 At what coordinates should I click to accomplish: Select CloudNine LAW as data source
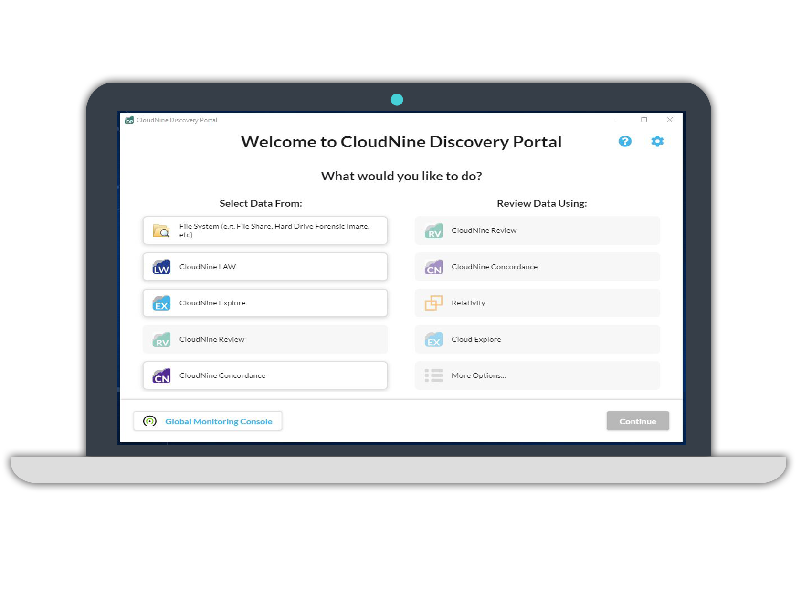(265, 267)
